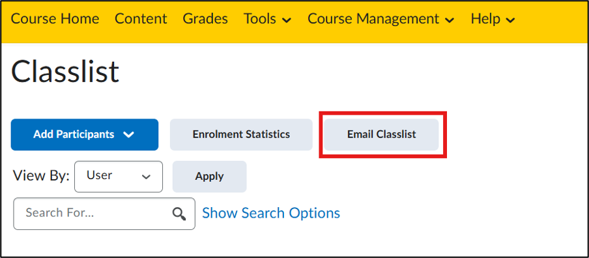This screenshot has width=589, height=258.
Task: Focus the Search For text field
Action: click(104, 214)
